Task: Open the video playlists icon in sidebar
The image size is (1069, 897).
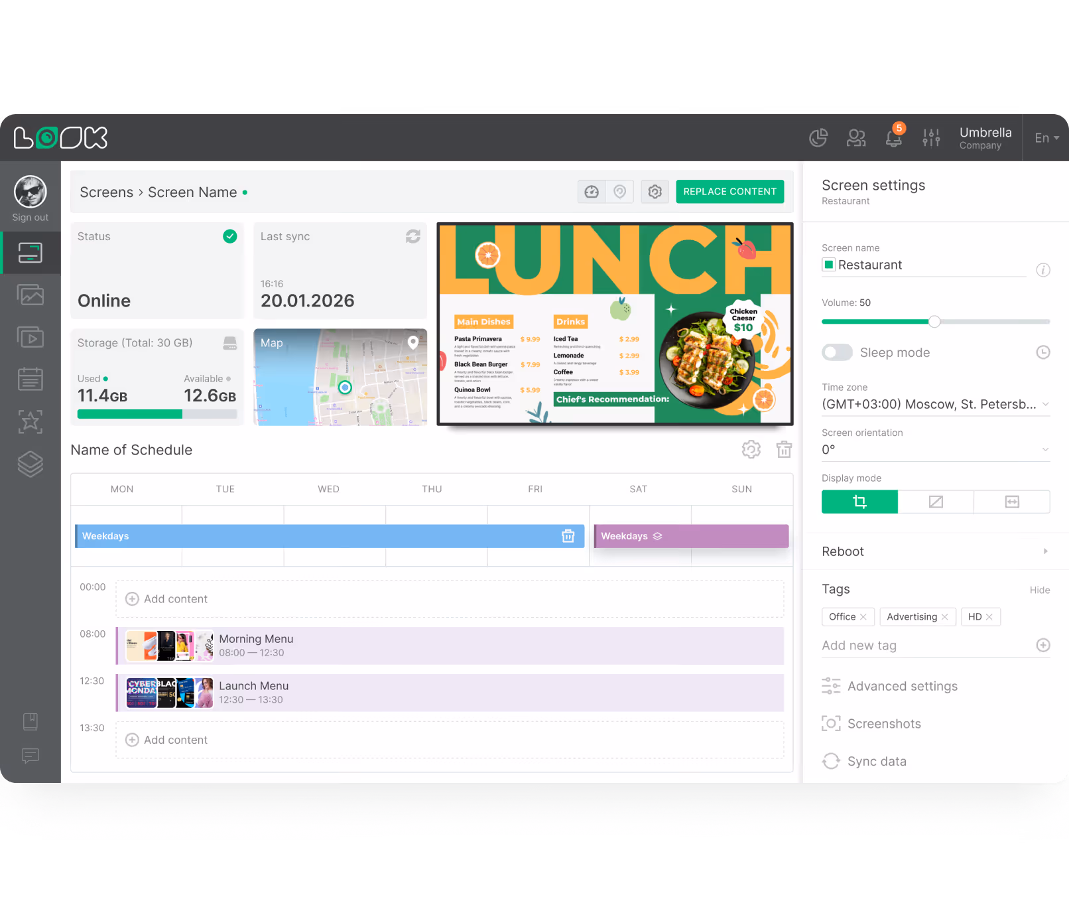Action: 31,337
